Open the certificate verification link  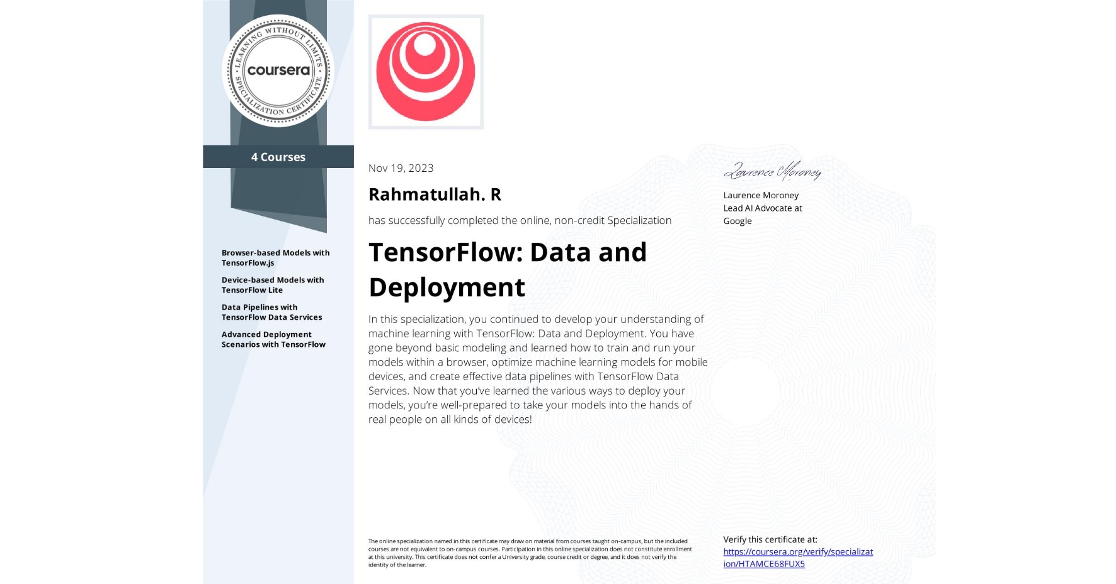coord(798,557)
